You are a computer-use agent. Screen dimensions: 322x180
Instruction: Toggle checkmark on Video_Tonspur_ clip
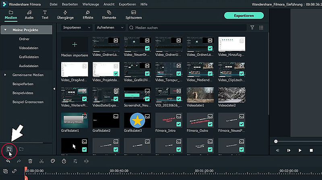click(x=179, y=74)
